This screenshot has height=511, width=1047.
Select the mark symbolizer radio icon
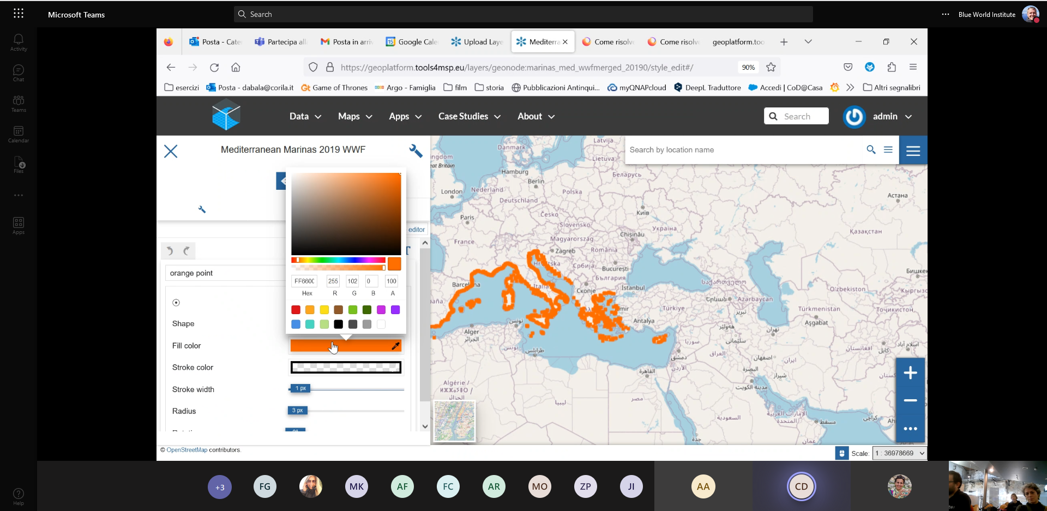point(176,303)
